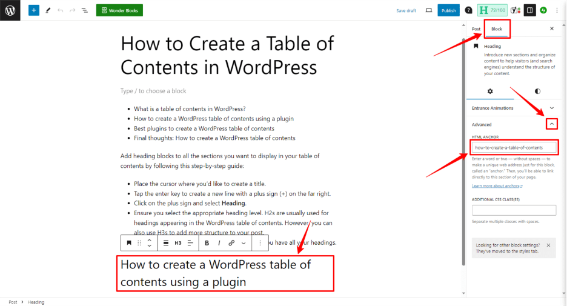Collapse the Advanced section

[552, 124]
